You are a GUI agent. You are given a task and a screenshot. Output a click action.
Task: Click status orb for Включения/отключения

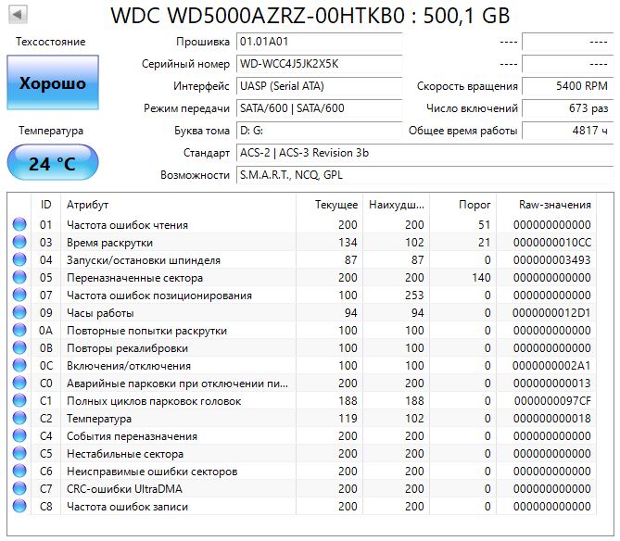tap(19, 366)
